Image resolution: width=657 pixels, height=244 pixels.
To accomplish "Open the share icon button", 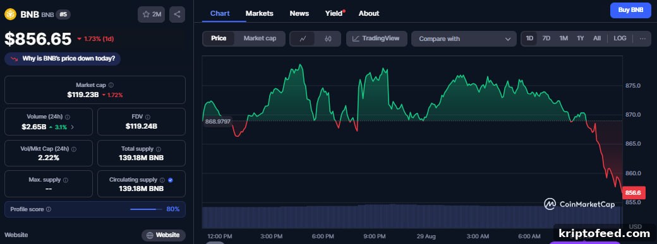I will point(178,15).
